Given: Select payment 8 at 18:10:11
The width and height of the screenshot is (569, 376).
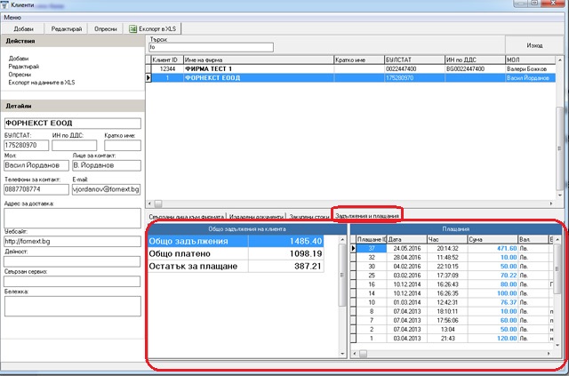Looking at the screenshot, I should [x=453, y=311].
